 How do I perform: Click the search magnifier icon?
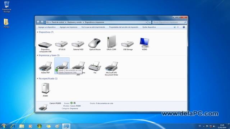point(185,22)
